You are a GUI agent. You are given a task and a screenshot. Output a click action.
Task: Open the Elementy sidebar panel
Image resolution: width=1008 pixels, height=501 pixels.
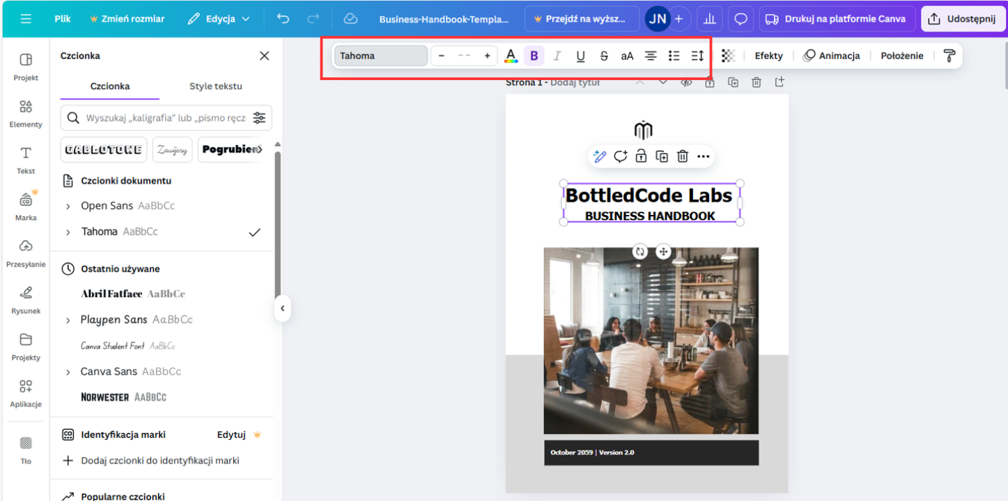coord(26,113)
